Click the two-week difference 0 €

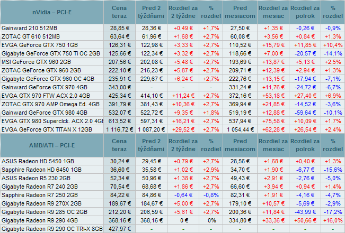(x=184, y=220)
